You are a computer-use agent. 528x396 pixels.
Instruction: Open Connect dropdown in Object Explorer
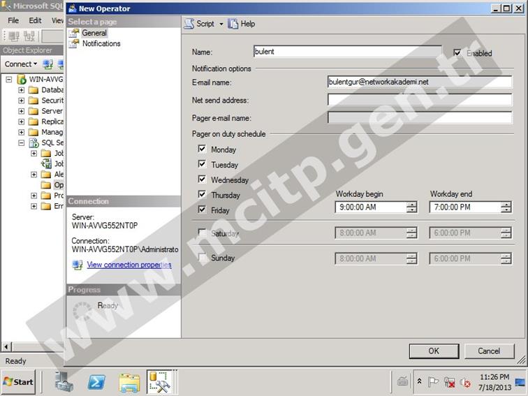pos(21,64)
